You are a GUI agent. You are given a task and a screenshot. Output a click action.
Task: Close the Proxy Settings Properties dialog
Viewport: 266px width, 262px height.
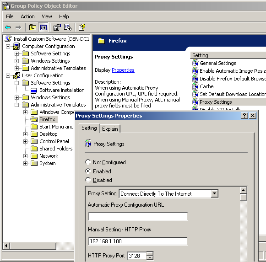[253, 116]
